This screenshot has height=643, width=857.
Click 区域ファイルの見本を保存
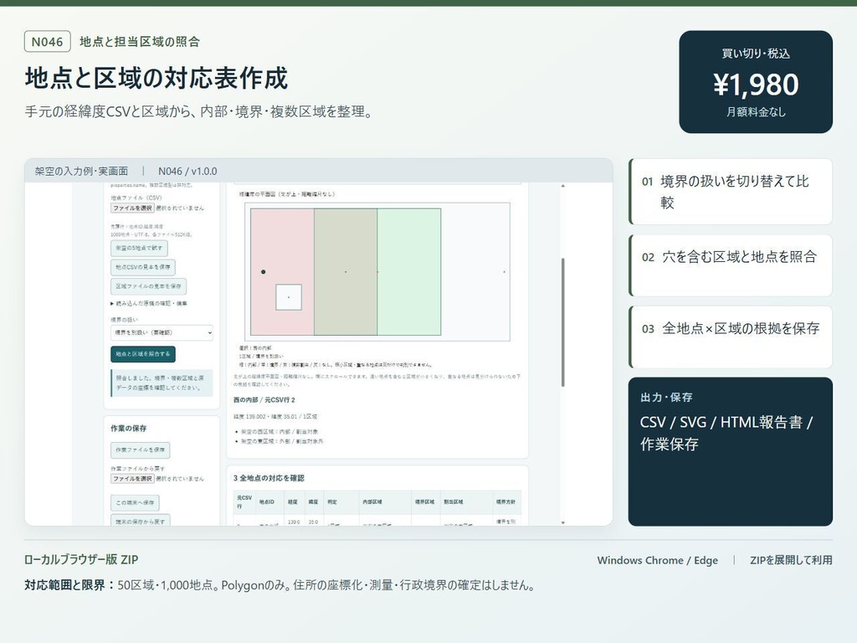148,286
